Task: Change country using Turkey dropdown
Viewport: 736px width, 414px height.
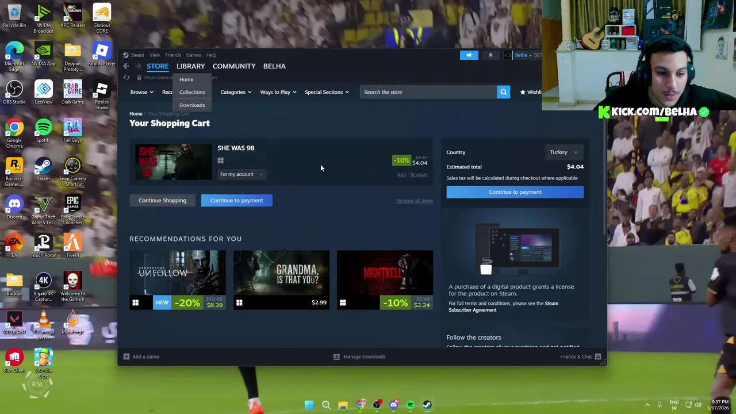Action: pyautogui.click(x=563, y=152)
